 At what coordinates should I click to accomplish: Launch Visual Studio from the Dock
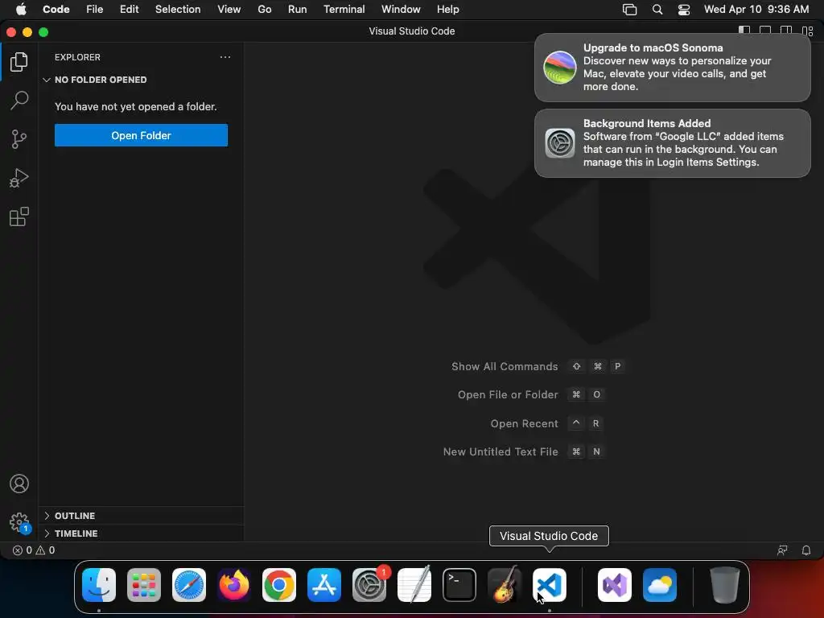point(615,585)
